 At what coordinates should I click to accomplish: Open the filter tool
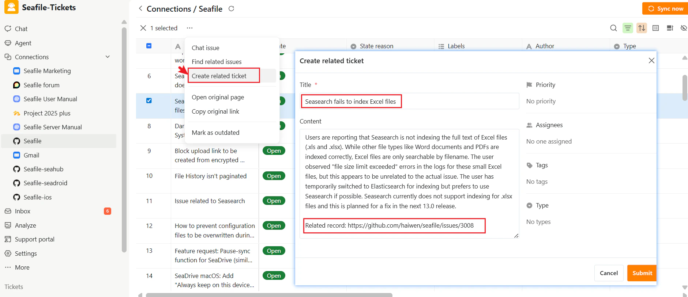click(628, 28)
